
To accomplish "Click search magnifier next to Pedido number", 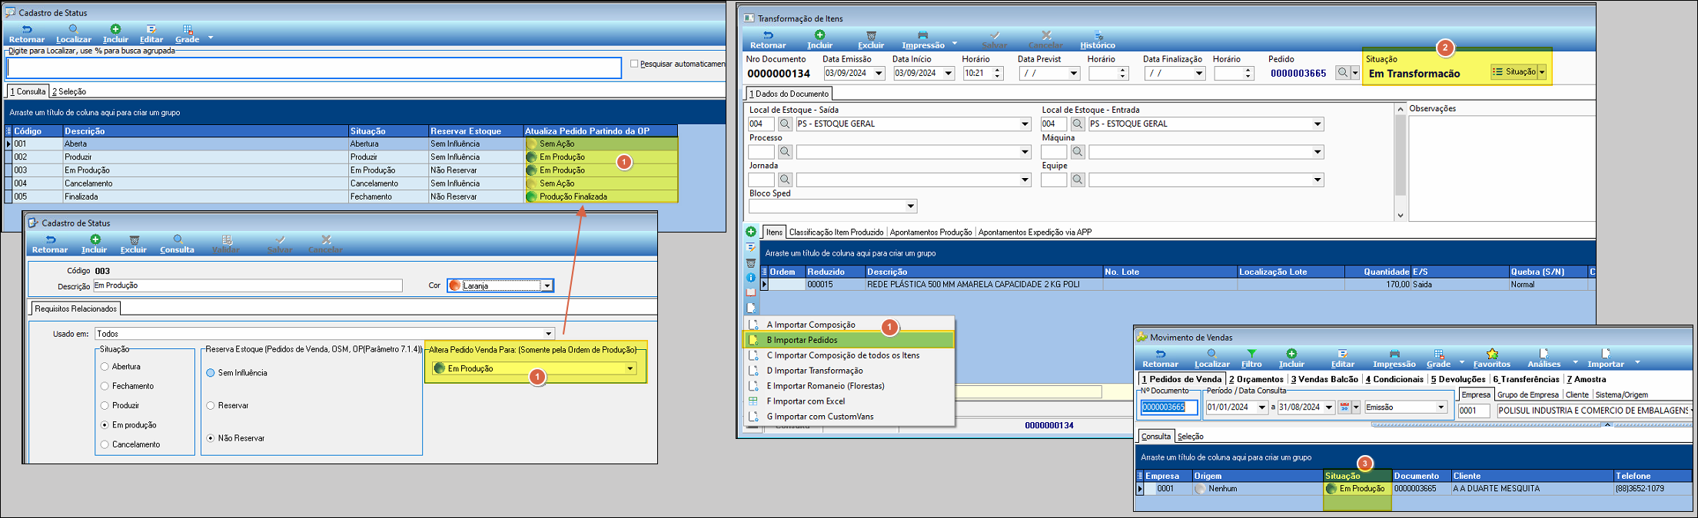I will pos(1342,73).
